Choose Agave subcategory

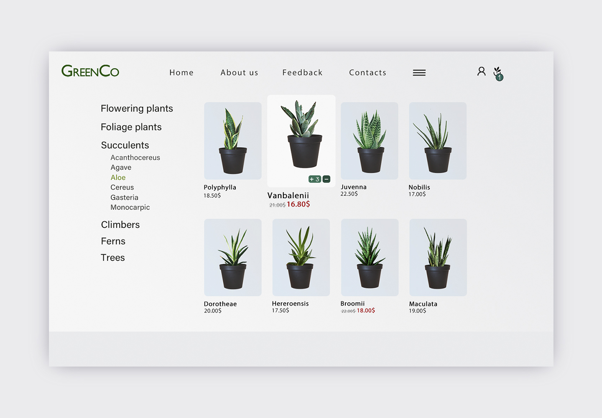click(x=121, y=168)
